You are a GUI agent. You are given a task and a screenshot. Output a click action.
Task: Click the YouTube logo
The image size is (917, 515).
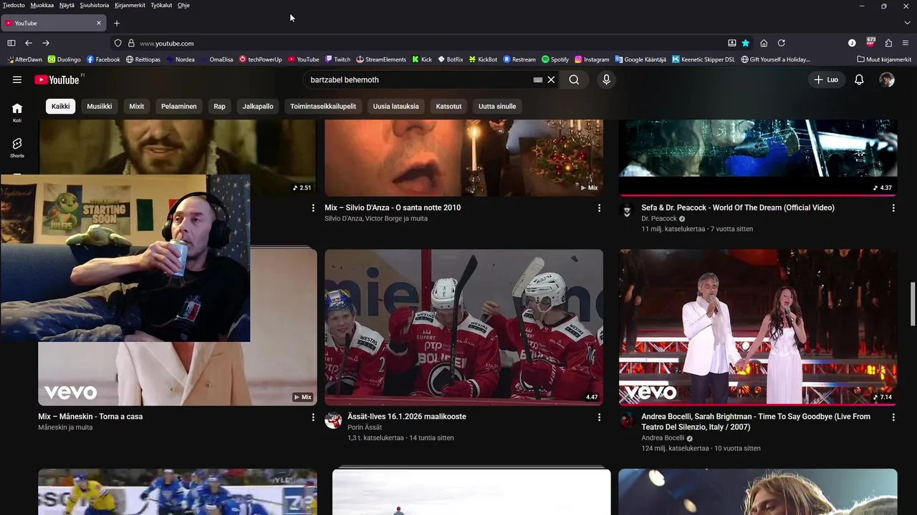point(57,79)
